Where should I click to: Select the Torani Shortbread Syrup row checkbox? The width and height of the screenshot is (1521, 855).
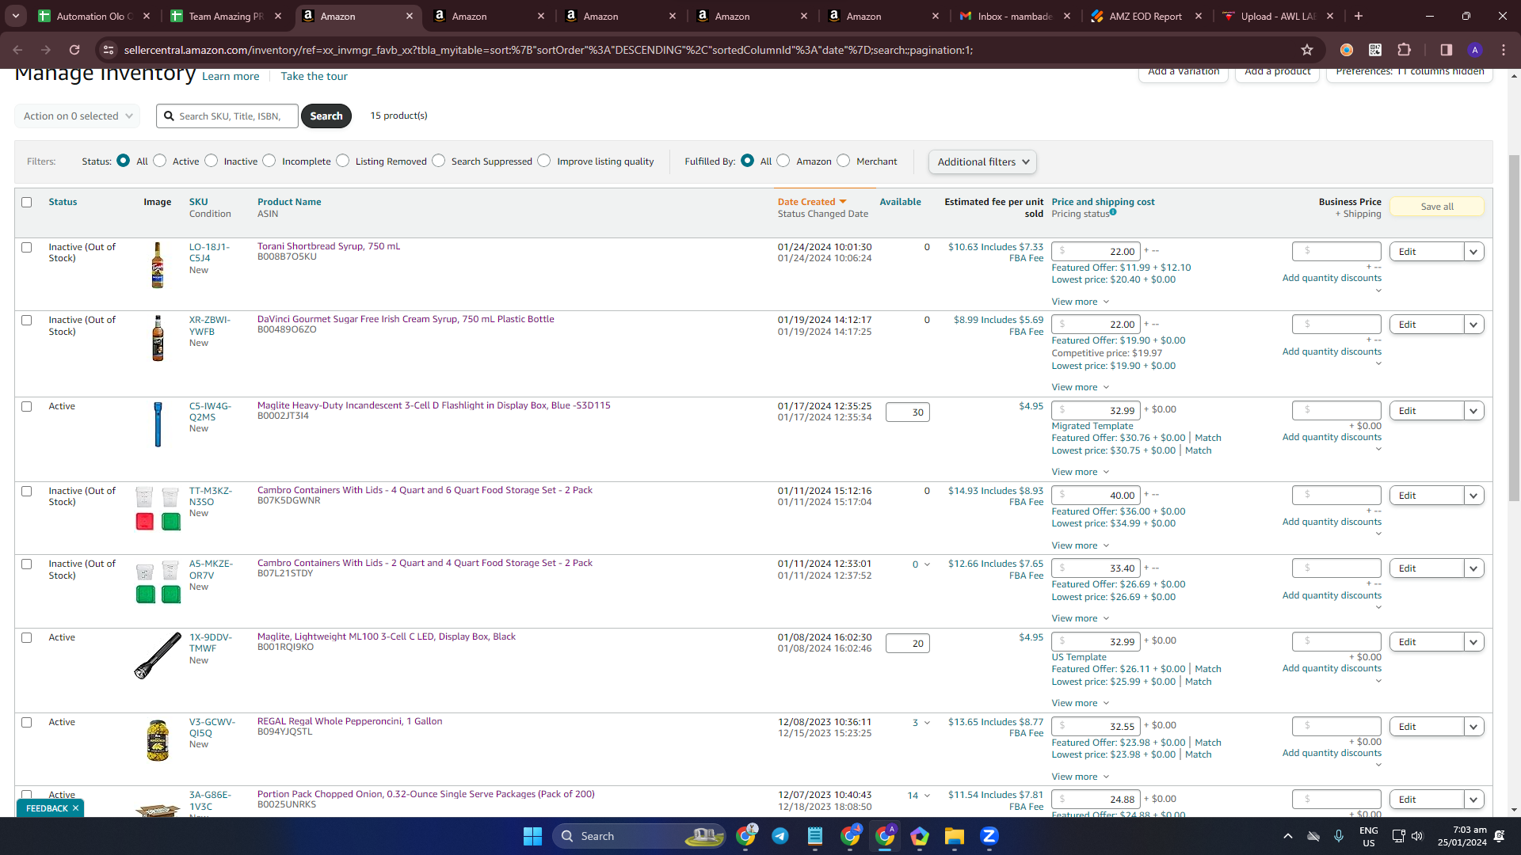[27, 247]
